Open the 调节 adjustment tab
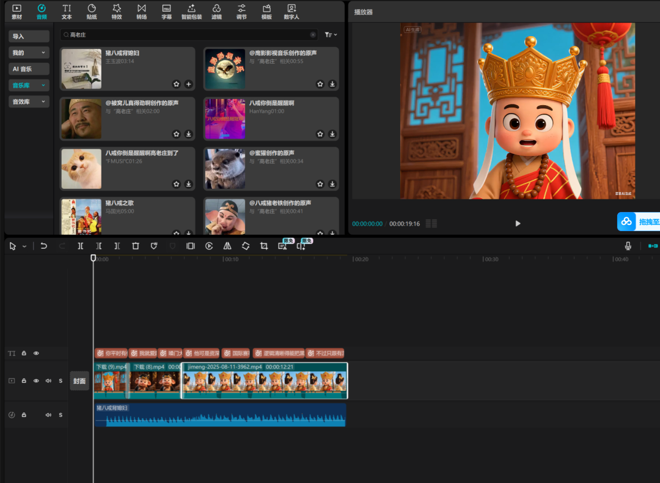This screenshot has width=660, height=483. pos(241,12)
